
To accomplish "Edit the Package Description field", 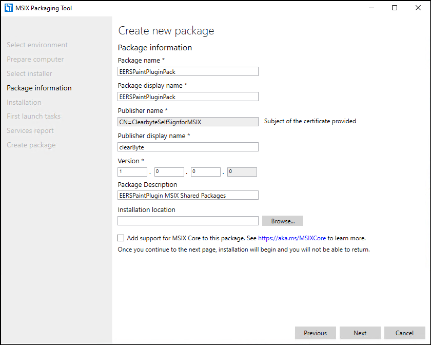I will point(188,195).
